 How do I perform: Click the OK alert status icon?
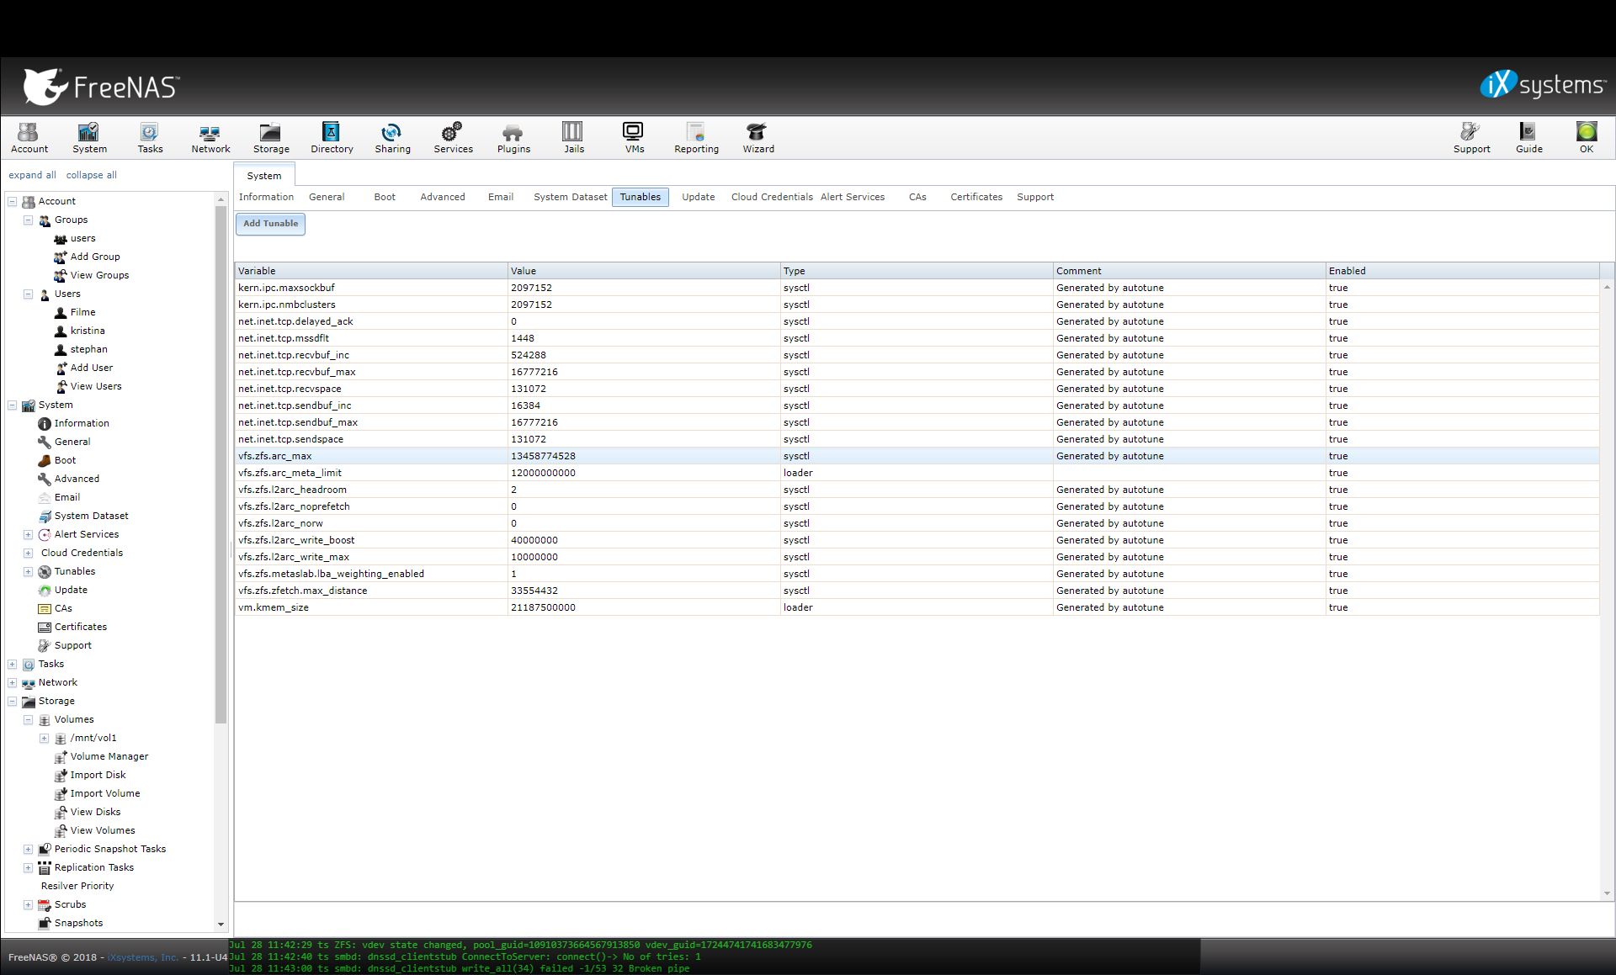[1587, 138]
